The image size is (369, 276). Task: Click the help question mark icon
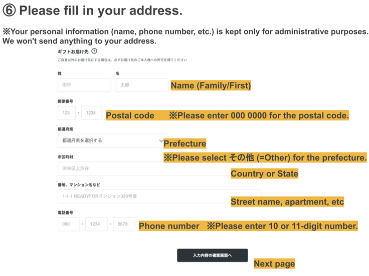click(94, 51)
